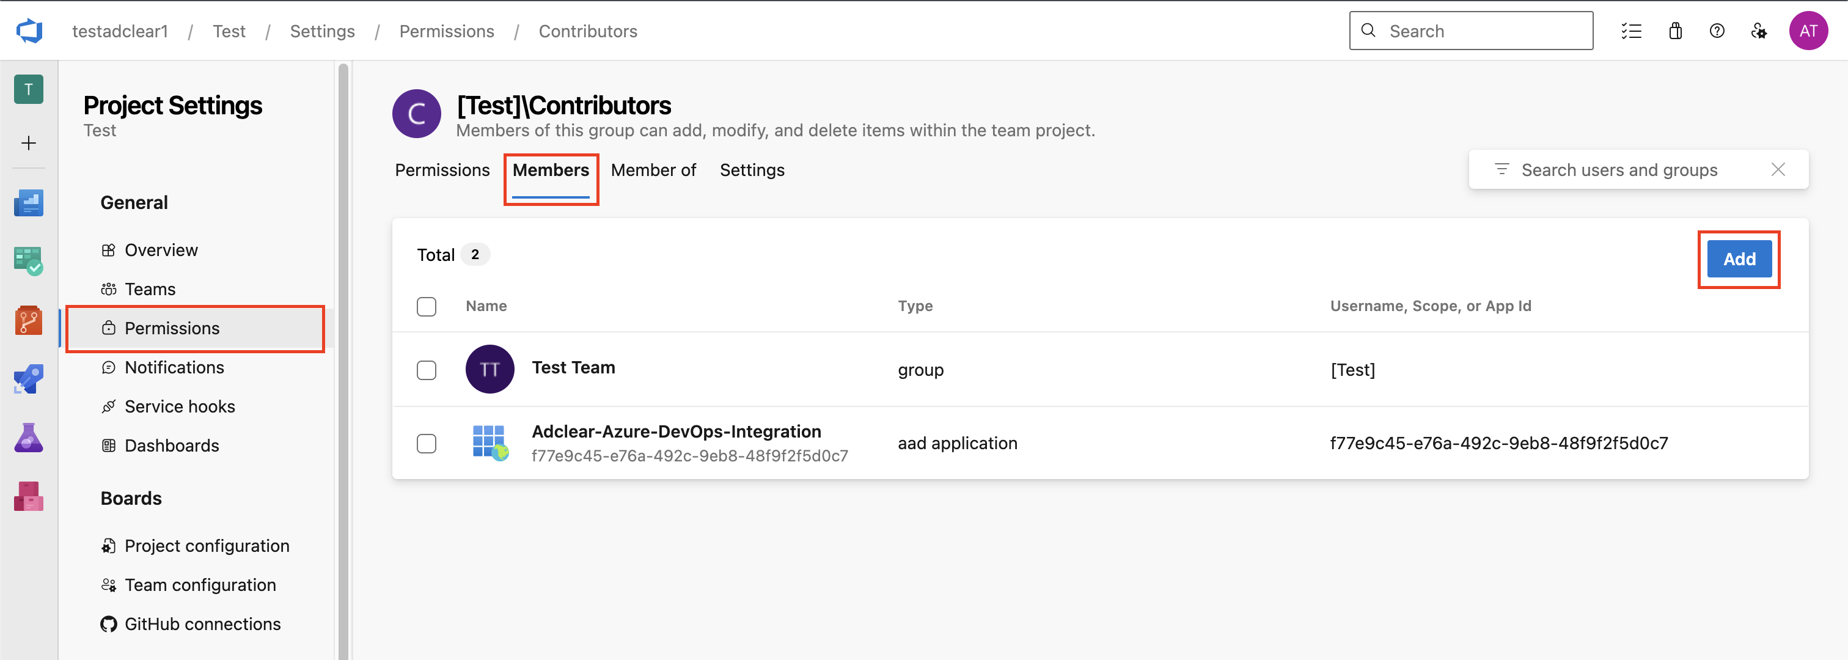Open Repos from the left sidebar

[x=28, y=321]
